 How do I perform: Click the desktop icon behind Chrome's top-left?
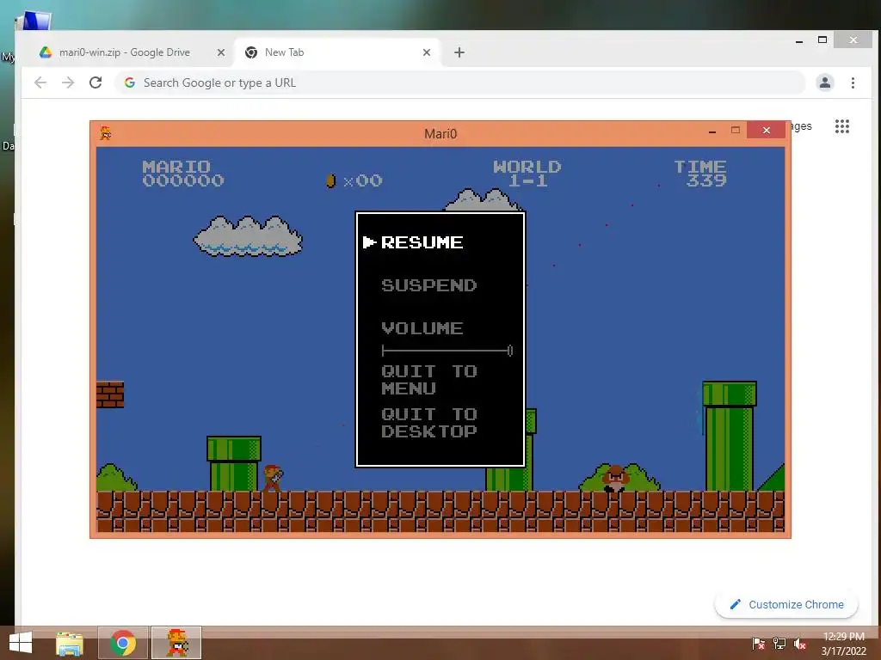[x=34, y=21]
